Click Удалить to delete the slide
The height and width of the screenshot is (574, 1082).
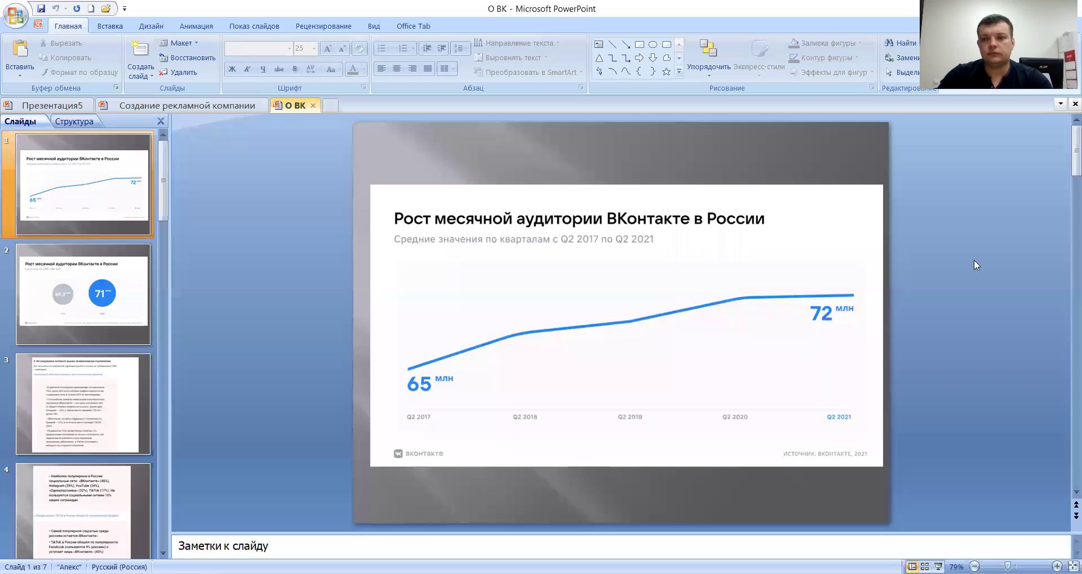(x=178, y=72)
